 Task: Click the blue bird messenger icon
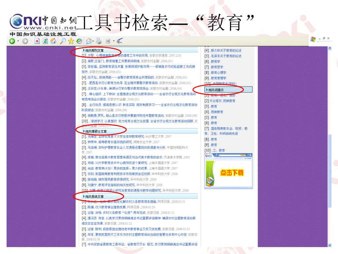coord(119,41)
